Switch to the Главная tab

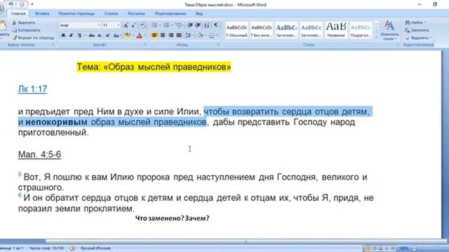[x=18, y=13]
